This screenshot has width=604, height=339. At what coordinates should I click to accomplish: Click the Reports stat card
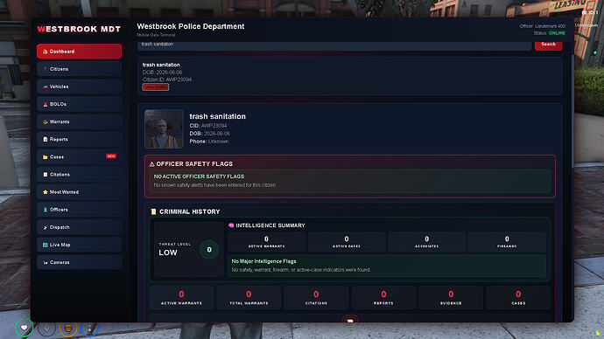point(383,297)
